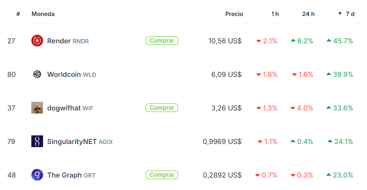Open the dogwifhat WIF coin link
The image size is (367, 190).
[70, 108]
